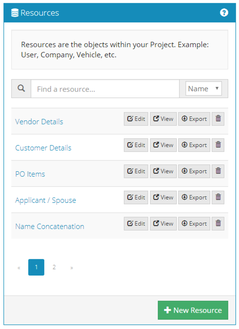The height and width of the screenshot is (329, 239).
Task: Select page 1 in pagination
Action: click(x=36, y=267)
